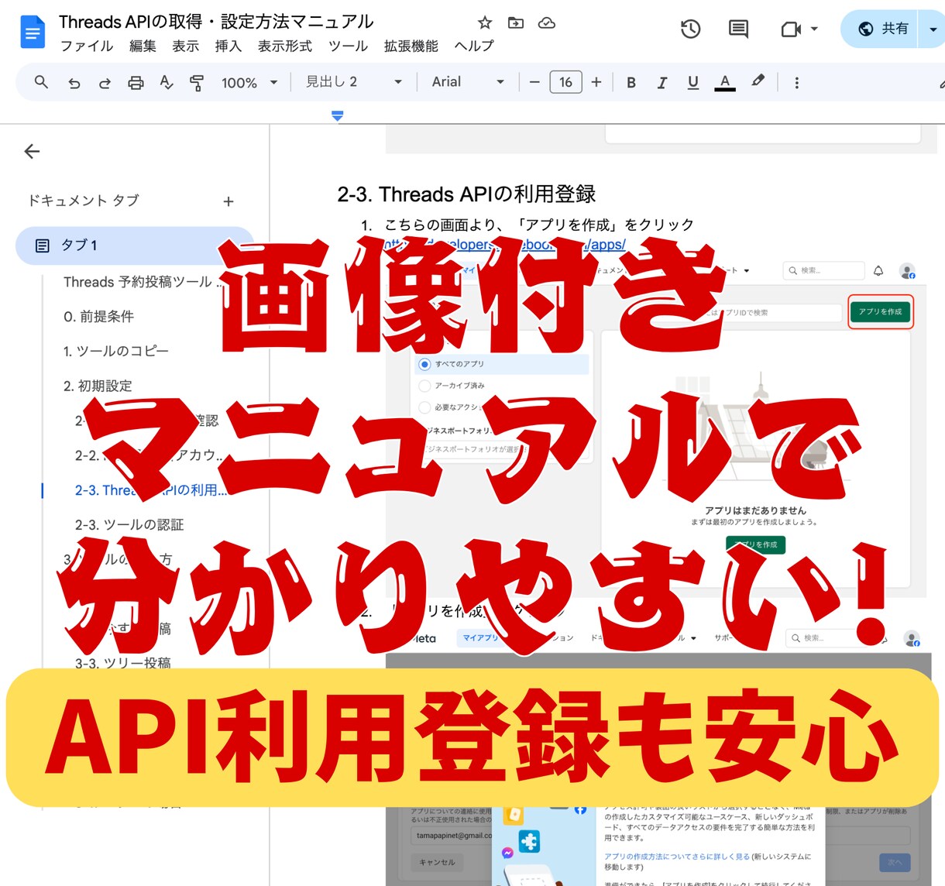Click the 共有 share button

pos(882,29)
